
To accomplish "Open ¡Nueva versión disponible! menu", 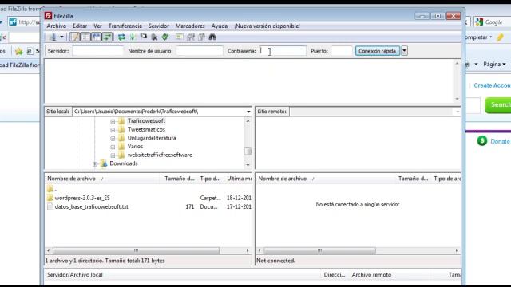I will point(267,26).
